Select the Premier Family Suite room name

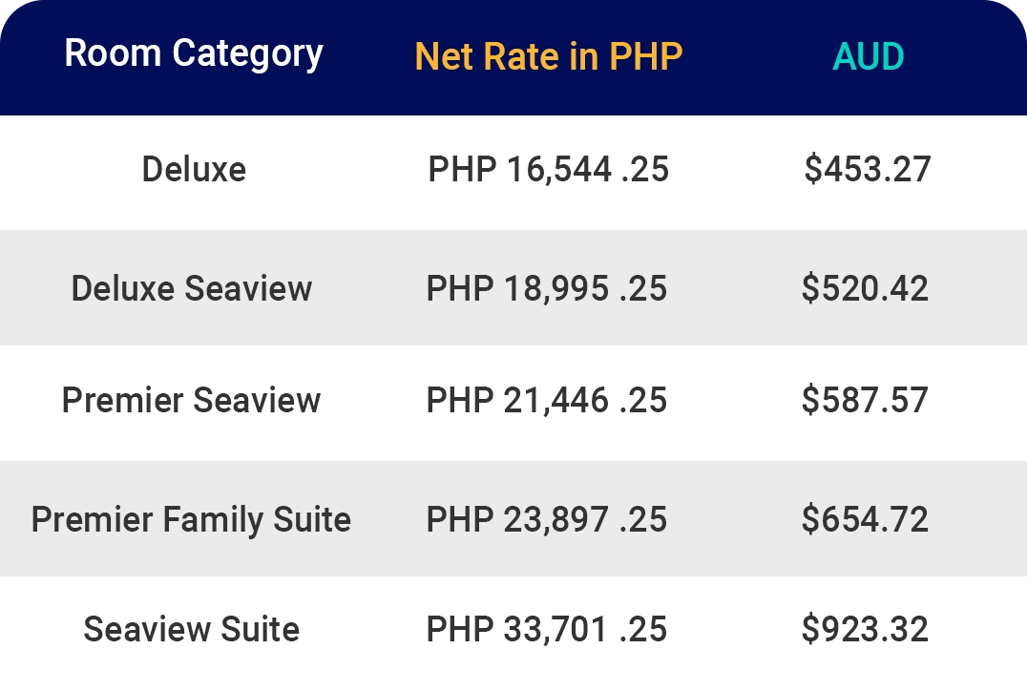pos(191,520)
